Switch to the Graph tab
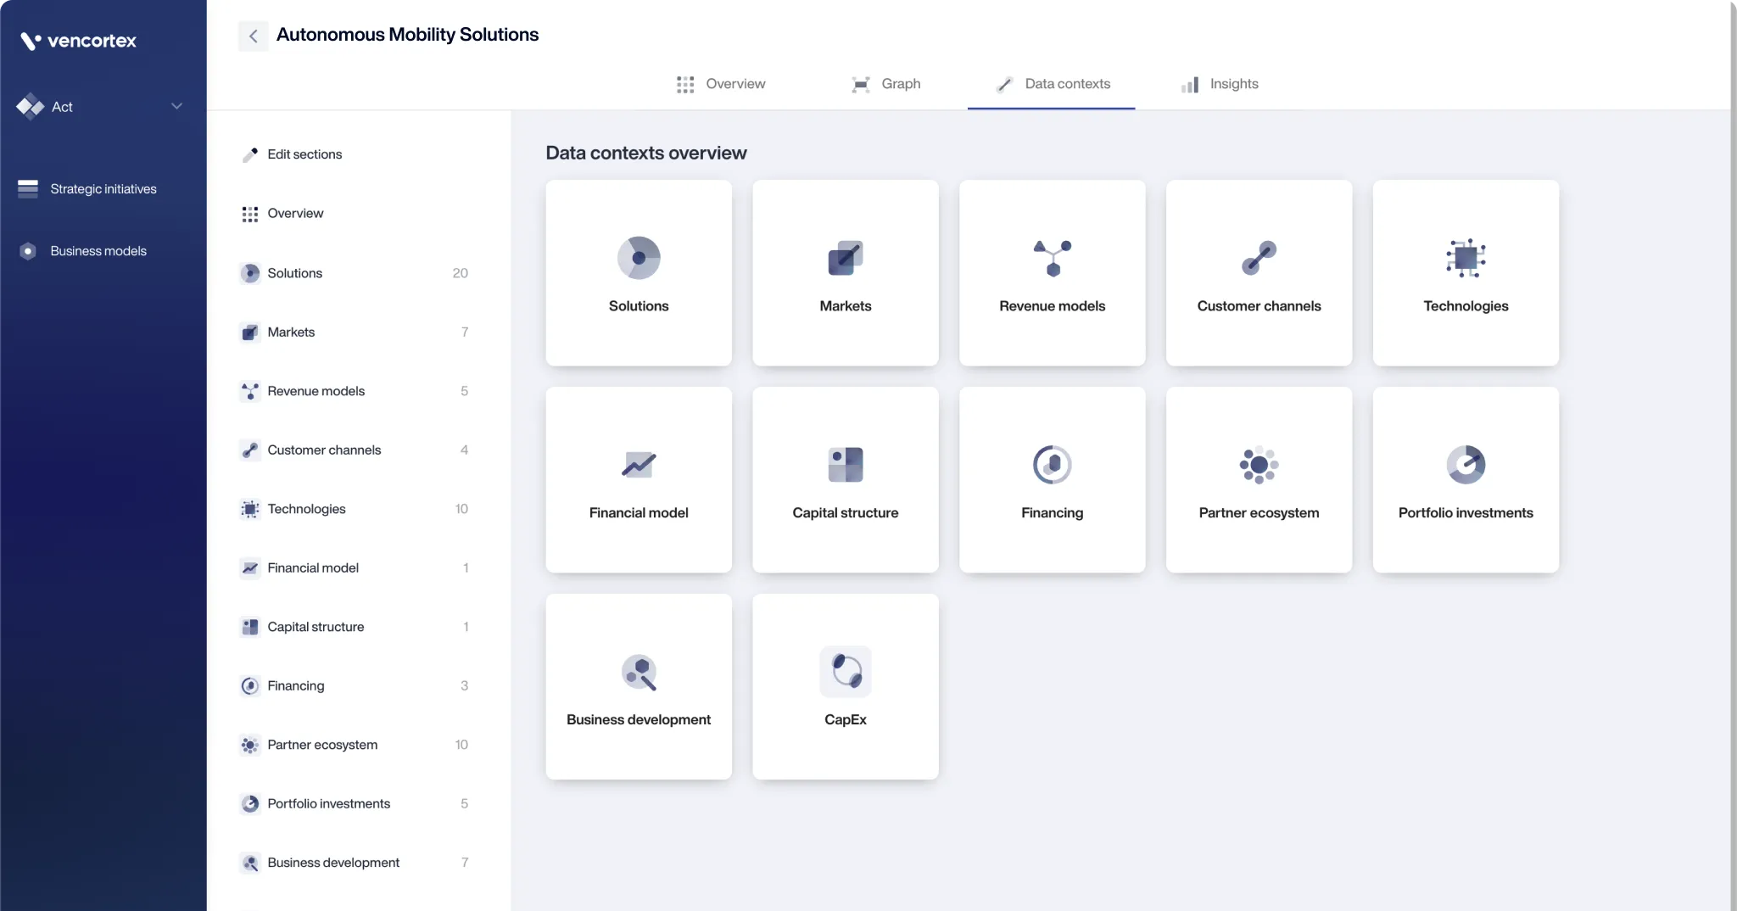The image size is (1737, 911). [885, 84]
